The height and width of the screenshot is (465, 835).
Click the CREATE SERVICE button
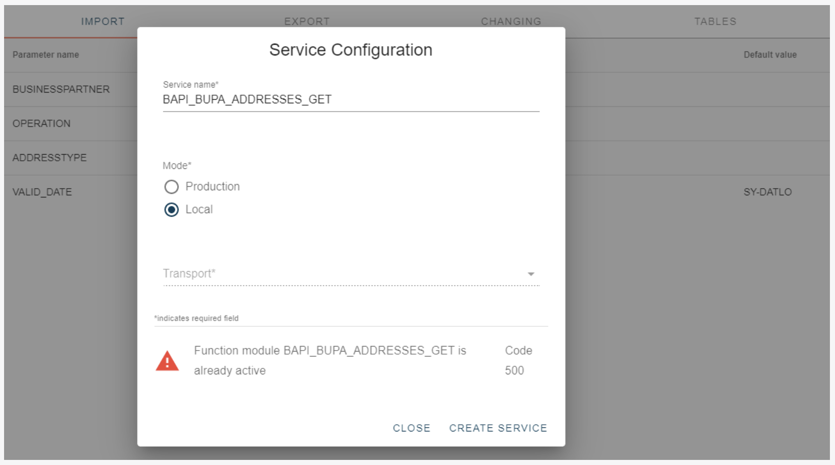(x=498, y=428)
